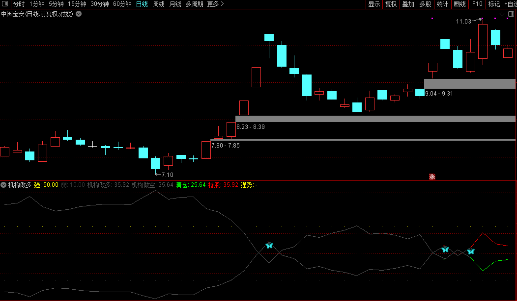Select the 5分钟 period tab

point(56,4)
